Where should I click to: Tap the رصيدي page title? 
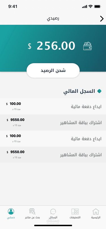click(53, 19)
